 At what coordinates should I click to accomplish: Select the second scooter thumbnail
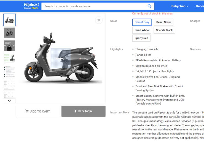9,33
